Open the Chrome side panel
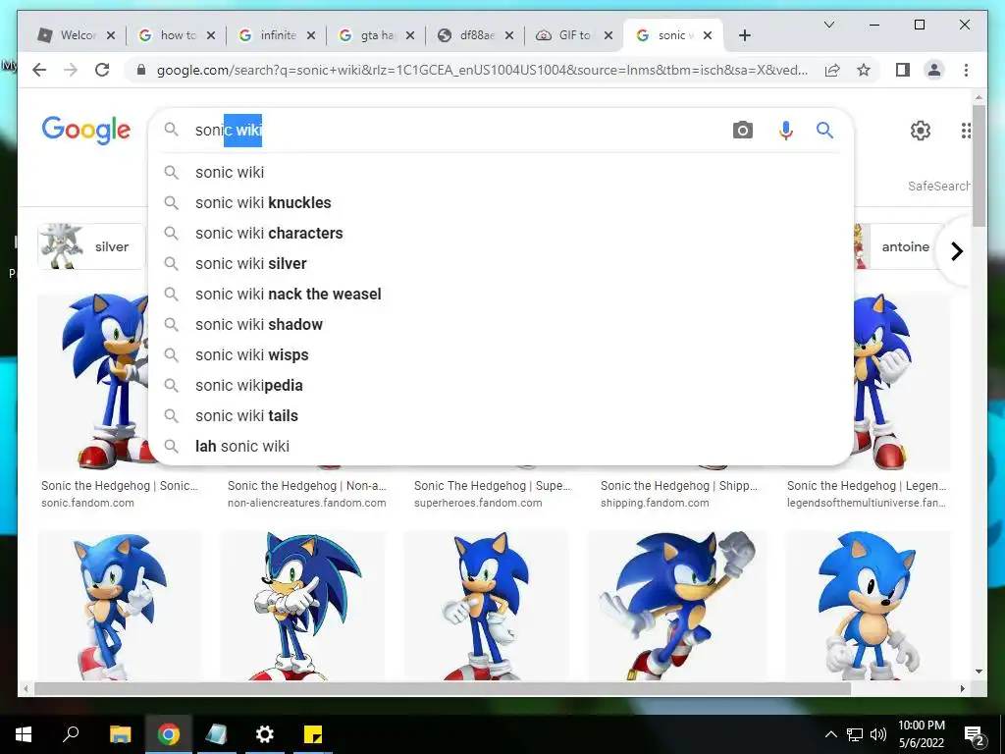The width and height of the screenshot is (1005, 754). pyautogui.click(x=903, y=70)
